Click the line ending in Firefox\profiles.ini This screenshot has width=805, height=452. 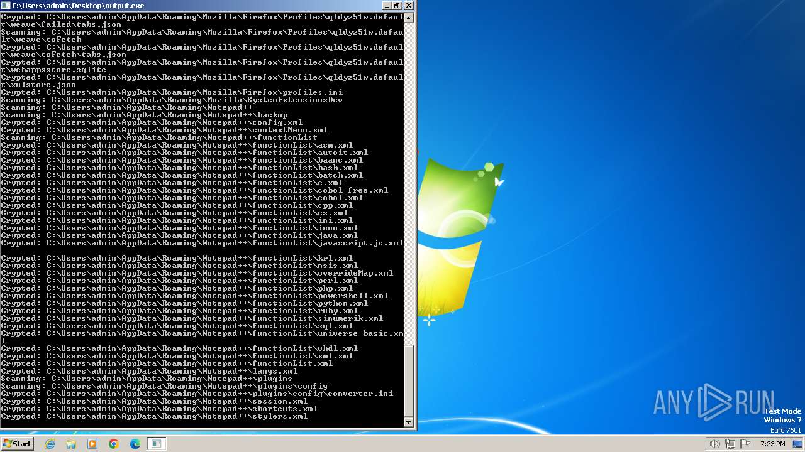172,92
